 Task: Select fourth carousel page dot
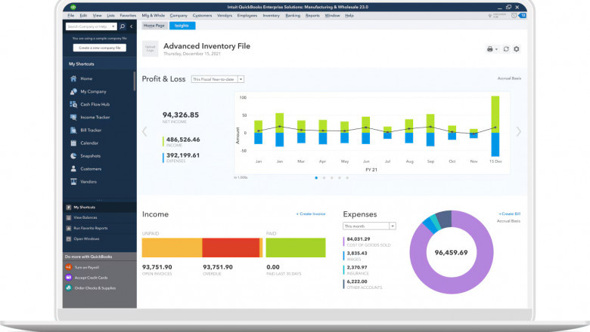[x=340, y=178]
